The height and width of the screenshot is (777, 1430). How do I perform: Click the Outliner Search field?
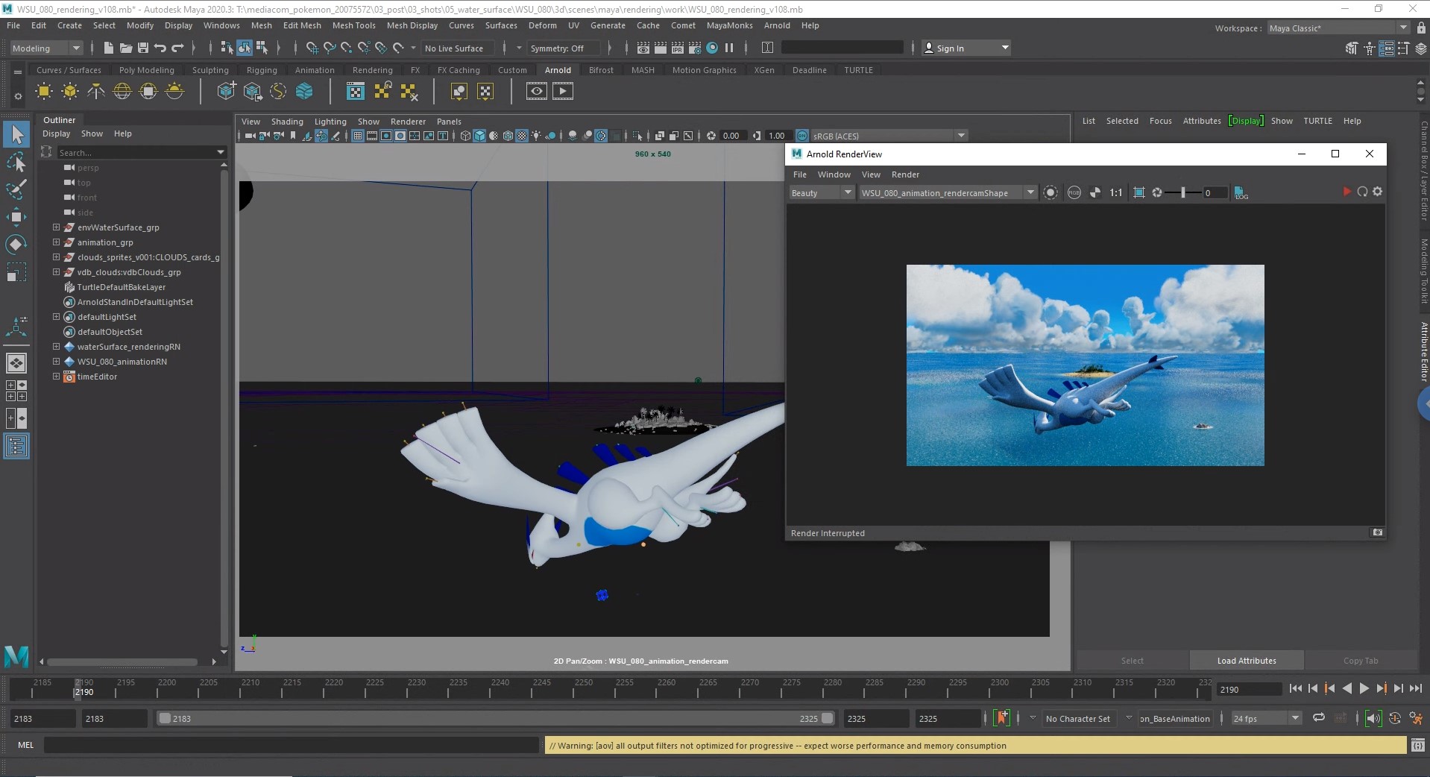pyautogui.click(x=141, y=152)
